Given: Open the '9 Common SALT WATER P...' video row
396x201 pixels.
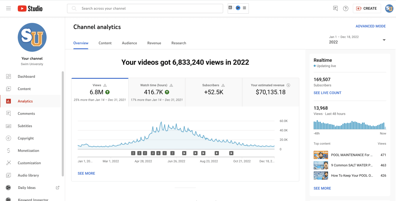Looking at the screenshot, I should click(350, 165).
